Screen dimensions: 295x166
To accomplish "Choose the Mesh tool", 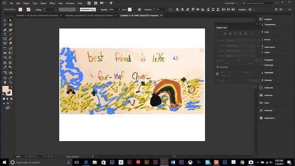I will [5, 63].
